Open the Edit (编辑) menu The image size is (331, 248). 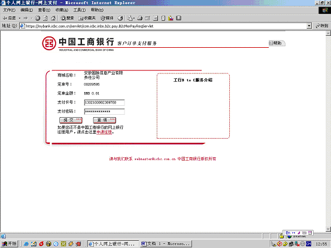pyautogui.click(x=26, y=10)
